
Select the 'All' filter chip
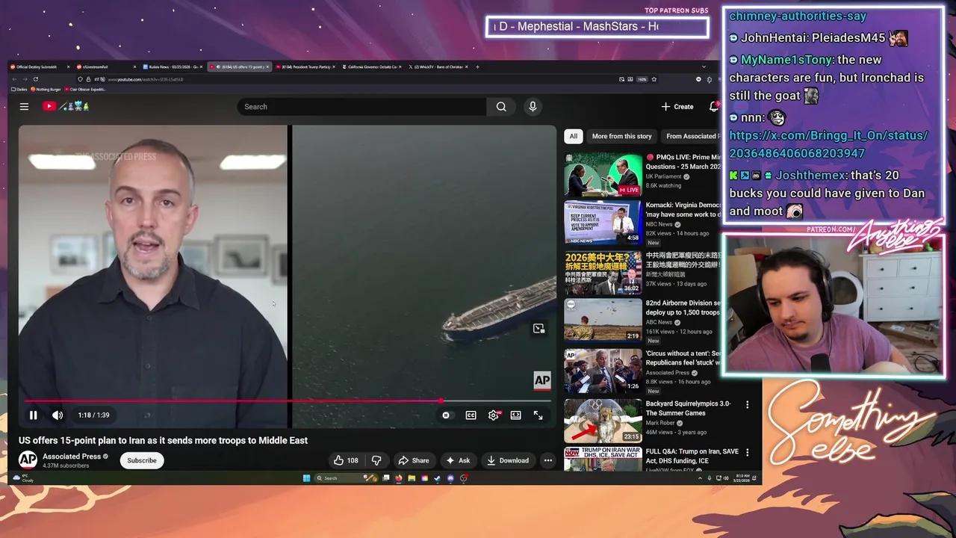click(x=573, y=136)
